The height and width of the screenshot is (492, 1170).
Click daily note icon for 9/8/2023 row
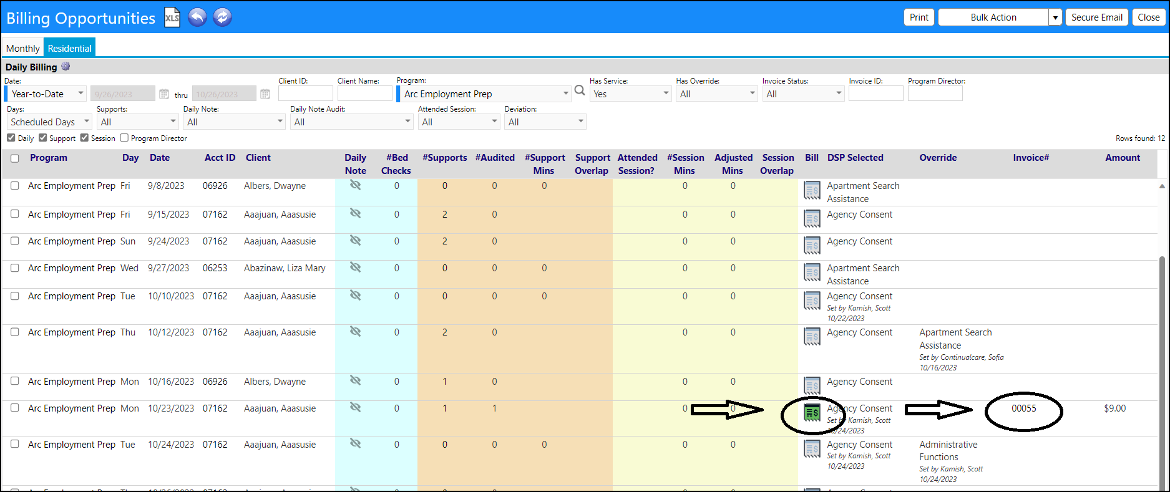click(355, 185)
